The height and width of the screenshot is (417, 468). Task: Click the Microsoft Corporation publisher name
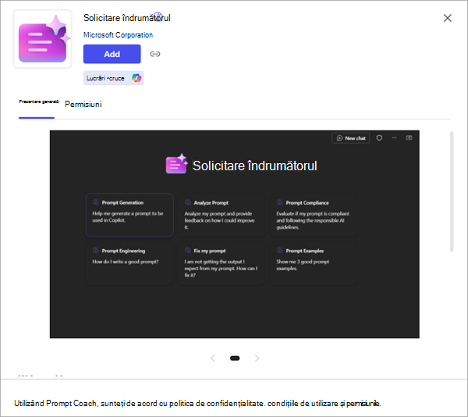click(x=118, y=35)
